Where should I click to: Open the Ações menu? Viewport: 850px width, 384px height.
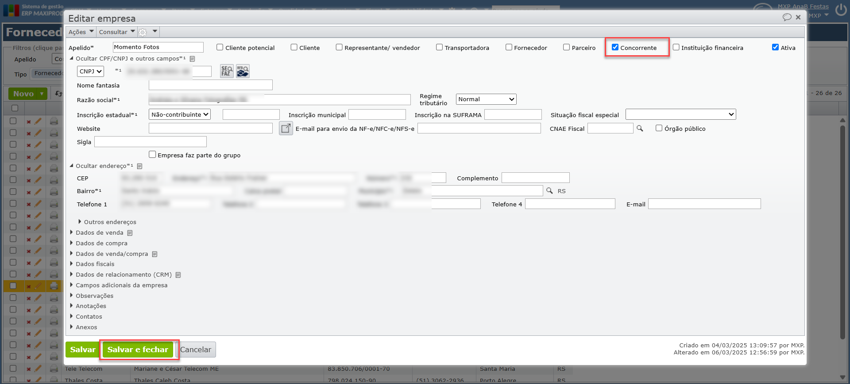tap(81, 32)
